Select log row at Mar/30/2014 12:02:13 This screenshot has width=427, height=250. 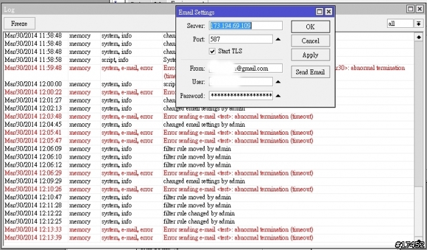coord(209,108)
